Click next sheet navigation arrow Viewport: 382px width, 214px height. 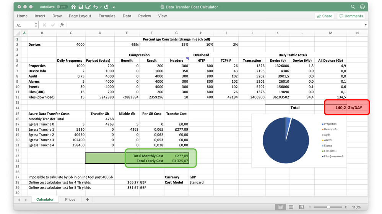pyautogui.click(x=26, y=200)
